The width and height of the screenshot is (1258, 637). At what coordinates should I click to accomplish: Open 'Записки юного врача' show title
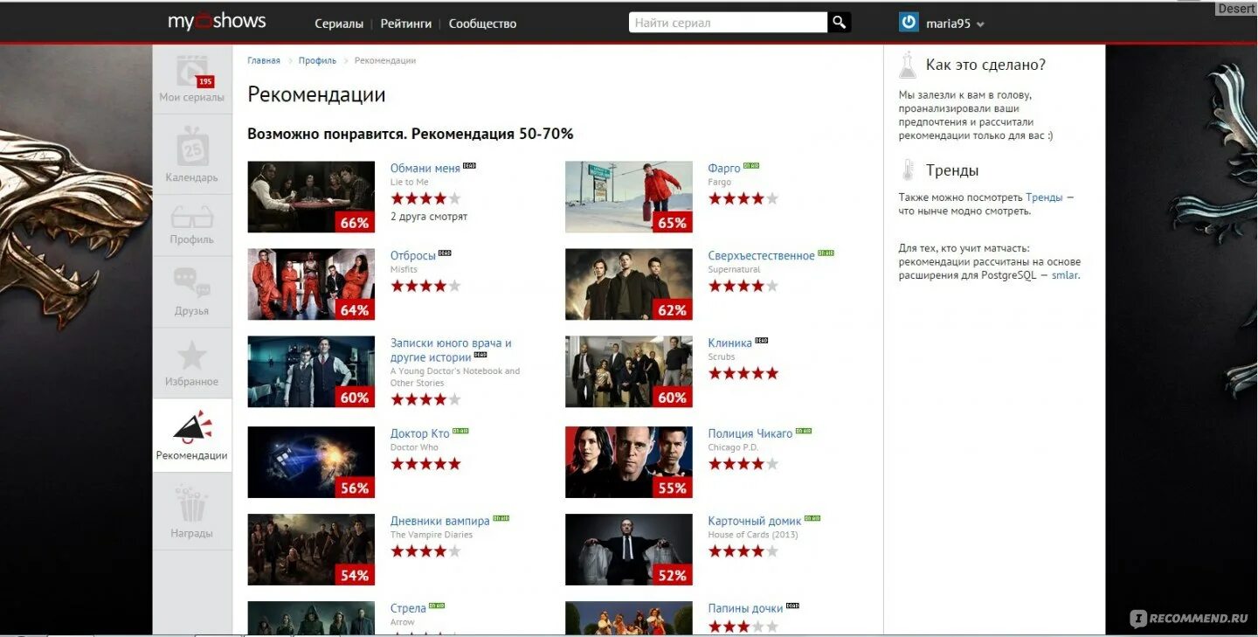(451, 350)
